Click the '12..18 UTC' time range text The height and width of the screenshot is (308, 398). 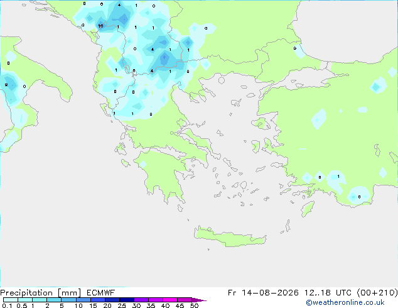(x=328, y=293)
